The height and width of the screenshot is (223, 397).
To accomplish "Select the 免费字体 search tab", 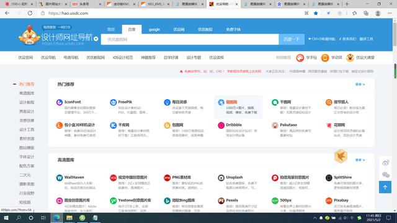I will pos(233,30).
